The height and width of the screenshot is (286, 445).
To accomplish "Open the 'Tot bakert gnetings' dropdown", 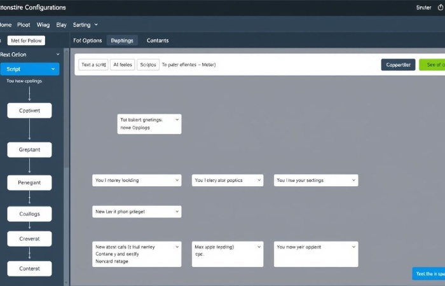I will tap(176, 119).
